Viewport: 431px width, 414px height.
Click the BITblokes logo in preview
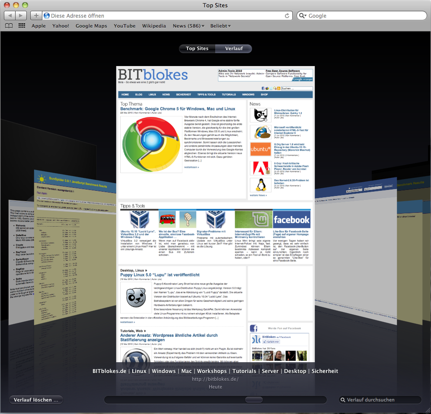pos(153,75)
